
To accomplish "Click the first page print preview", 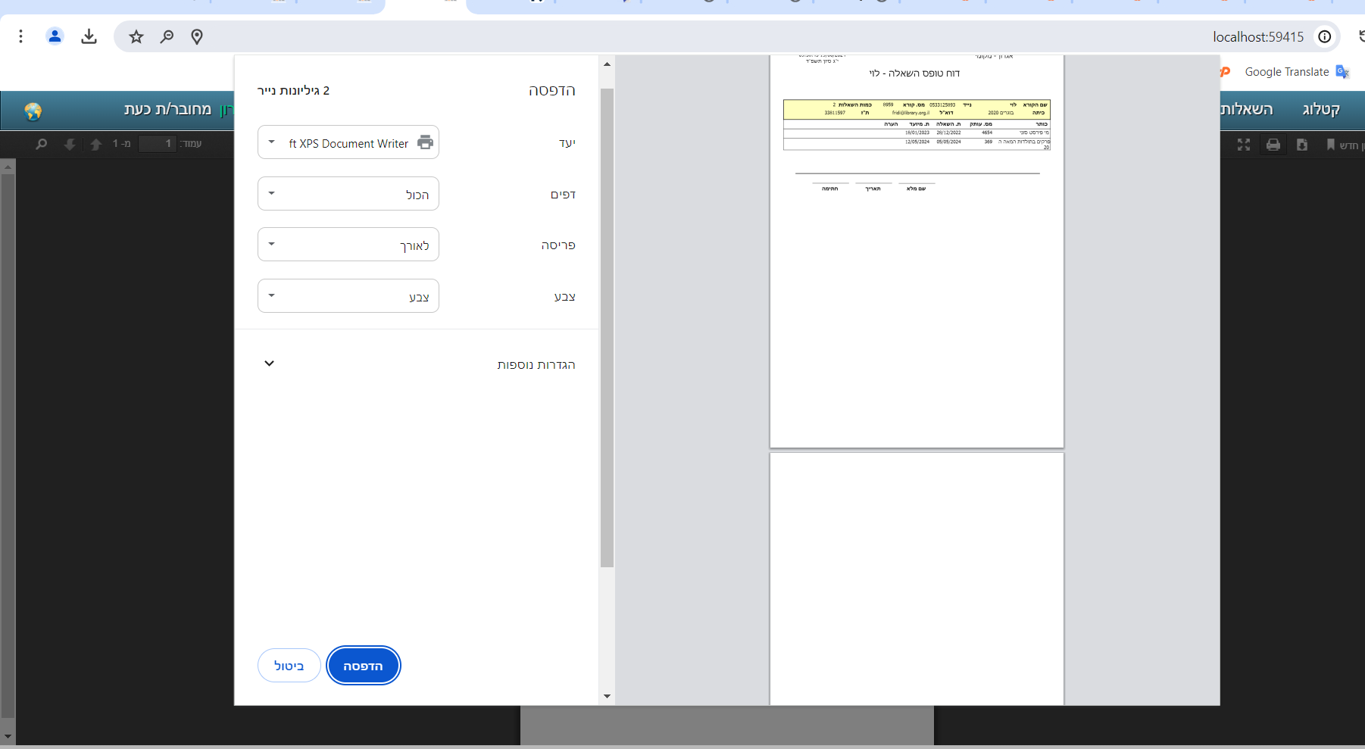I will 917,251.
